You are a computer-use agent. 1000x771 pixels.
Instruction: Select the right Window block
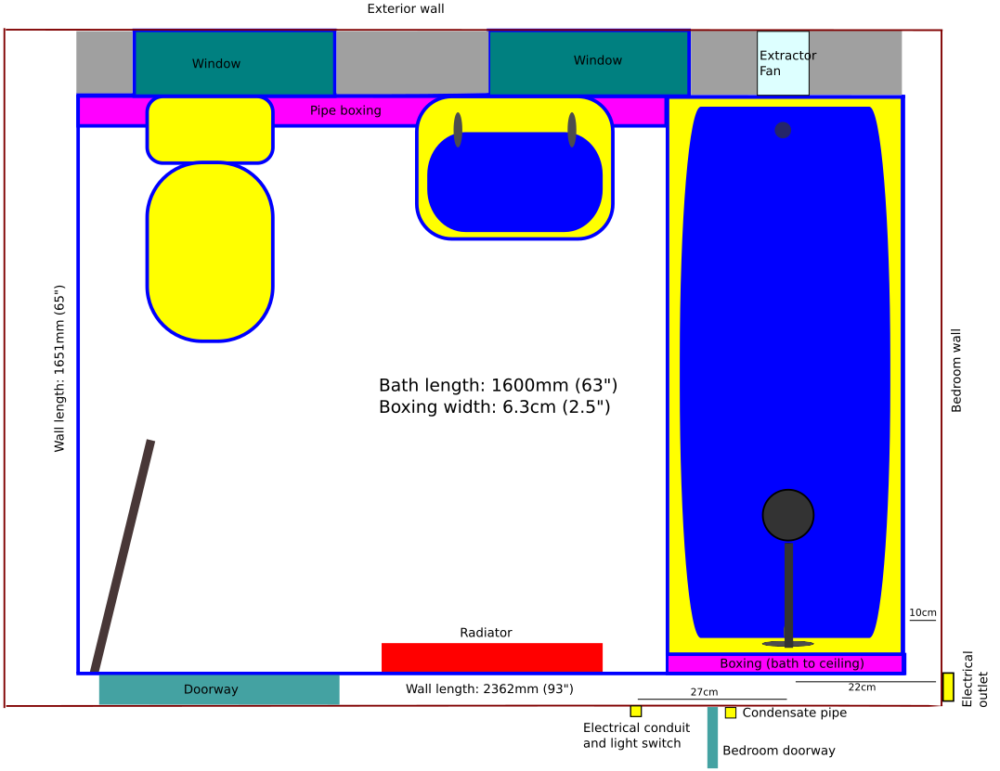tap(589, 62)
